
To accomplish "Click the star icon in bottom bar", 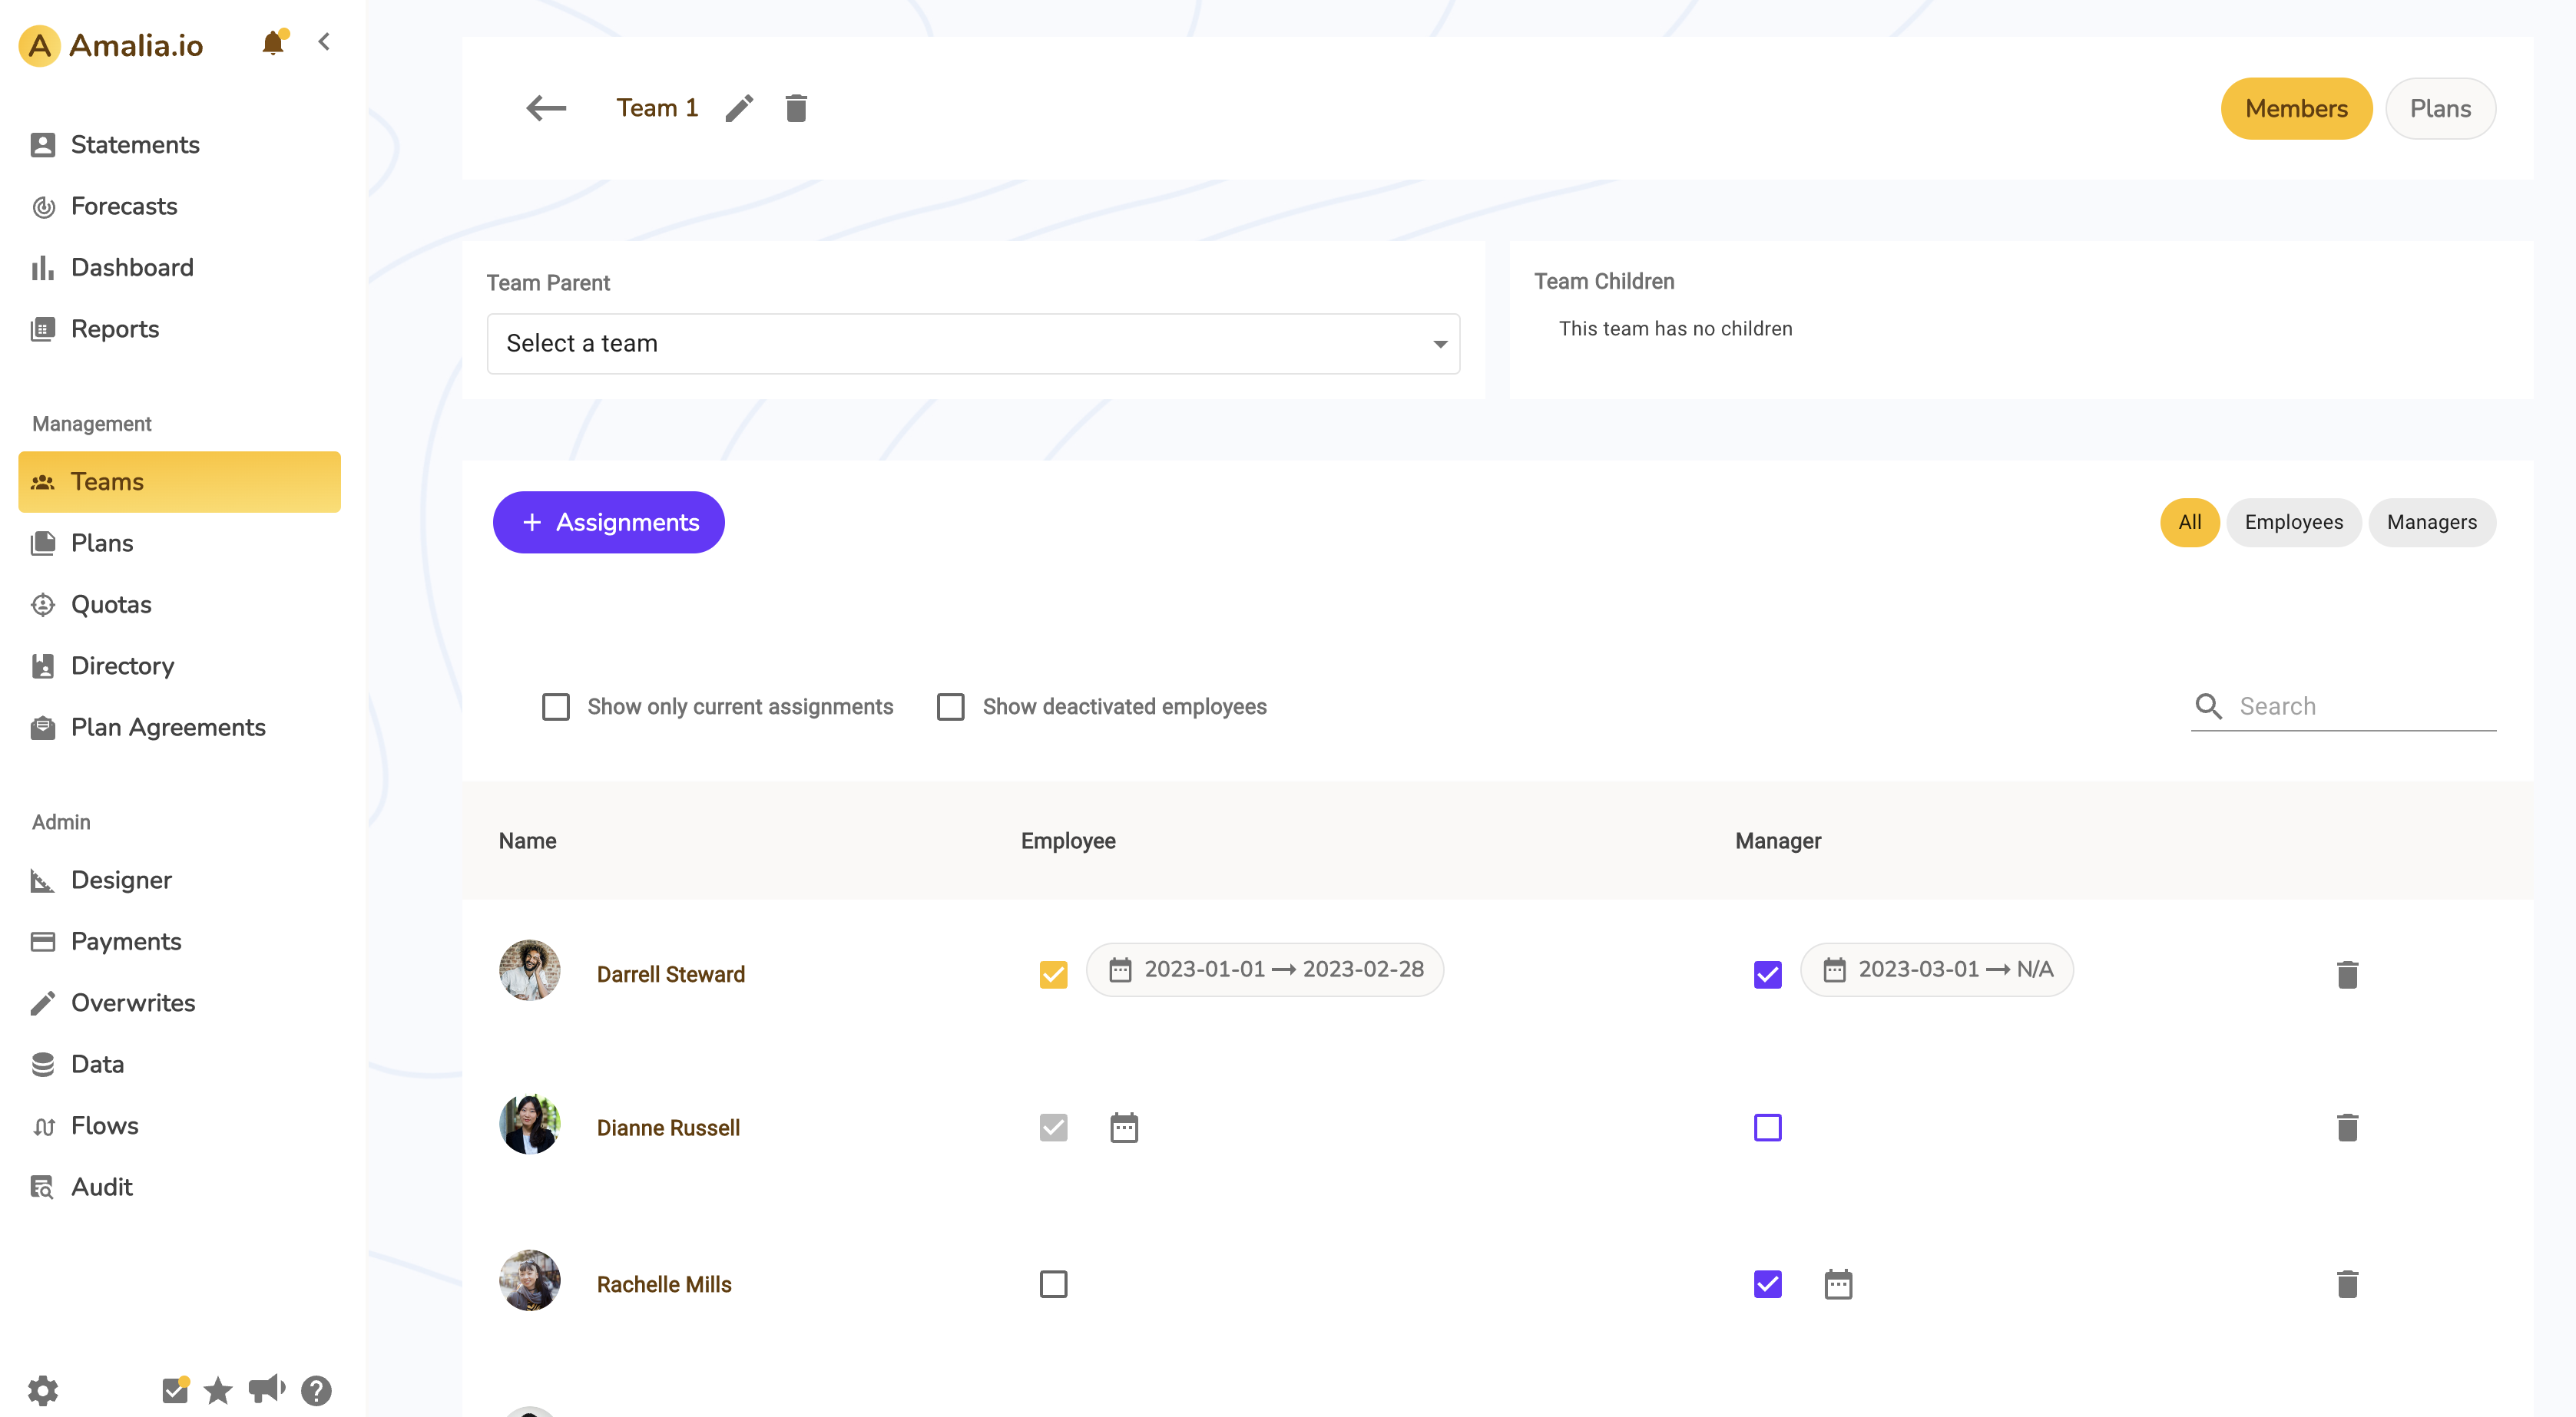I will (x=218, y=1389).
